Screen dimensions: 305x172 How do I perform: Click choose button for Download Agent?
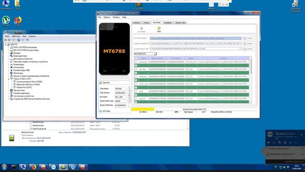(x=248, y=38)
